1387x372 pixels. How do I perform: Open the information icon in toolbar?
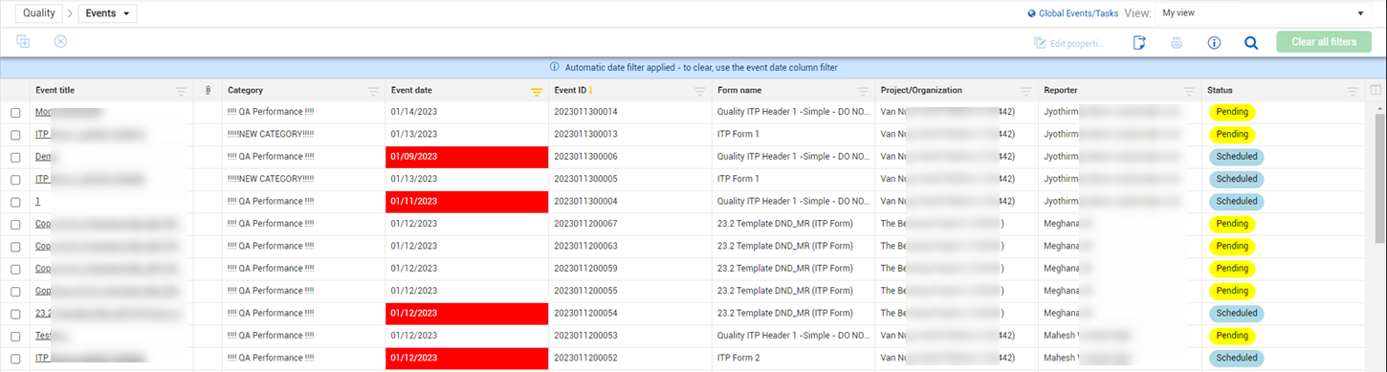[1214, 42]
